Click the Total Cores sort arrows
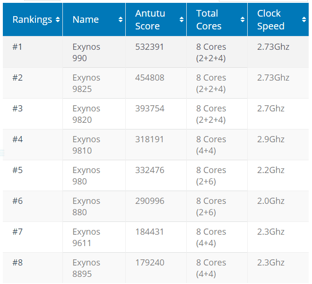This screenshot has width=312, height=284. point(243,19)
